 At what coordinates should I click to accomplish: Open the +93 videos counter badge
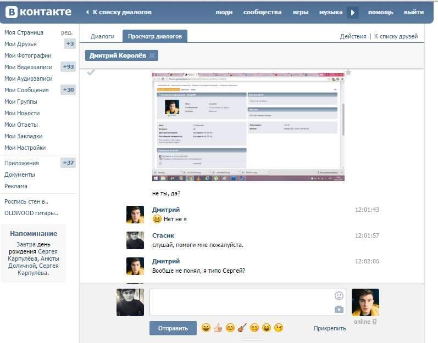[68, 66]
